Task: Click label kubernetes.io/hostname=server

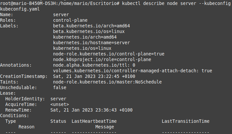Action: [x=91, y=43]
